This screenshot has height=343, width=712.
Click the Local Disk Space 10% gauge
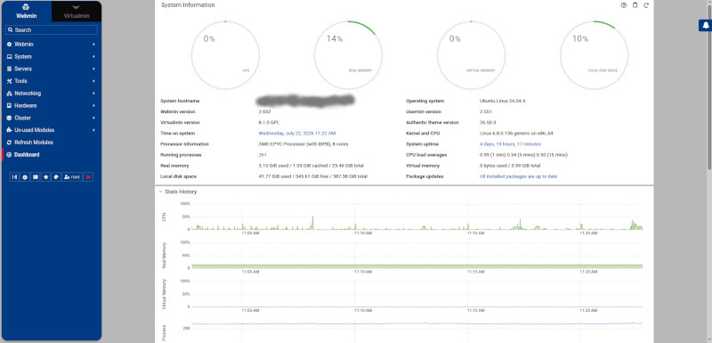pos(594,55)
